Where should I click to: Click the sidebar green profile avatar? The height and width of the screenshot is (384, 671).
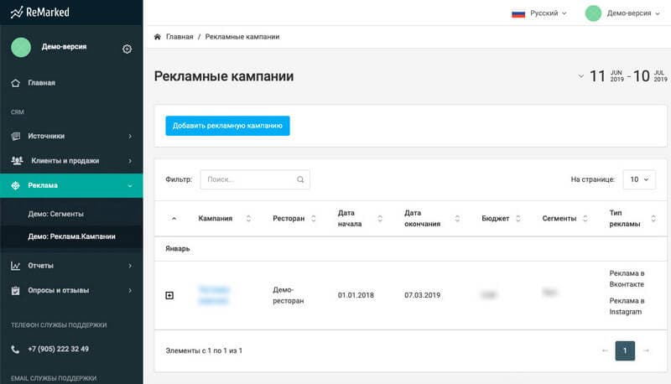(21, 47)
